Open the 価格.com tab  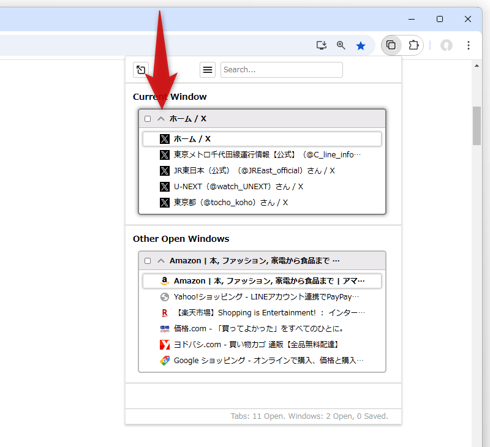pyautogui.click(x=262, y=329)
